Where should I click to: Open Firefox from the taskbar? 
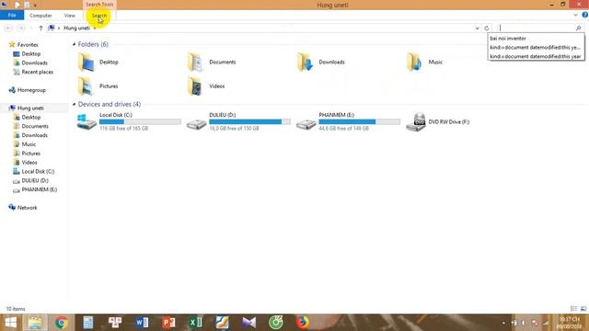point(303,323)
